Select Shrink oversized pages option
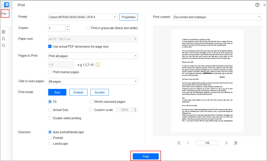 (x=91, y=102)
